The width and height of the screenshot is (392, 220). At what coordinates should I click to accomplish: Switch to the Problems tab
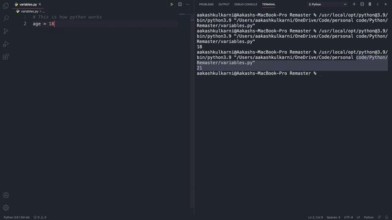pos(206,4)
